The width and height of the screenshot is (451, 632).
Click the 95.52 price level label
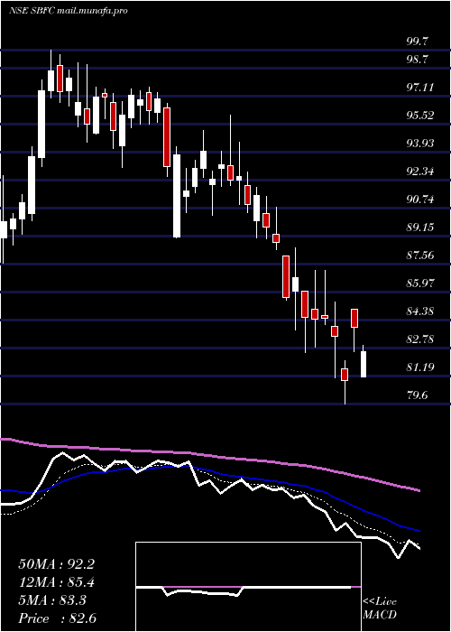pos(420,116)
